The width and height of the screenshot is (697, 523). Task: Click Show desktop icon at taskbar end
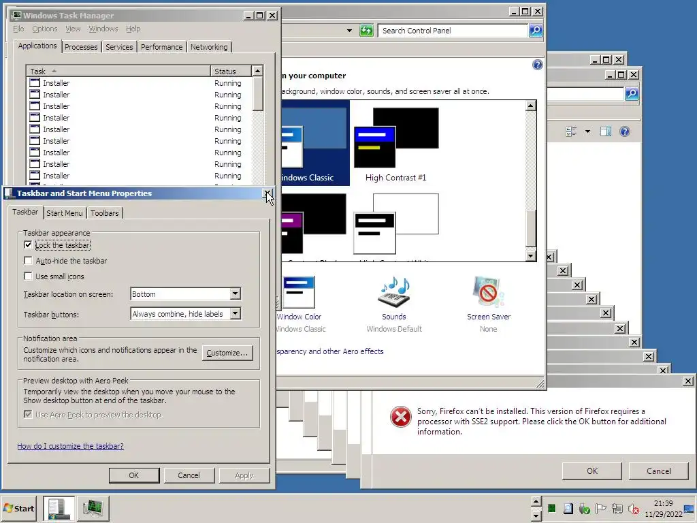tap(690, 508)
